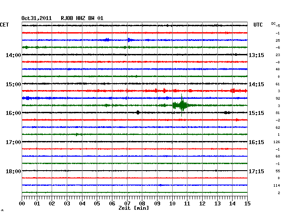Click the DC offset value "126"
The image size is (282, 215).
277,142
